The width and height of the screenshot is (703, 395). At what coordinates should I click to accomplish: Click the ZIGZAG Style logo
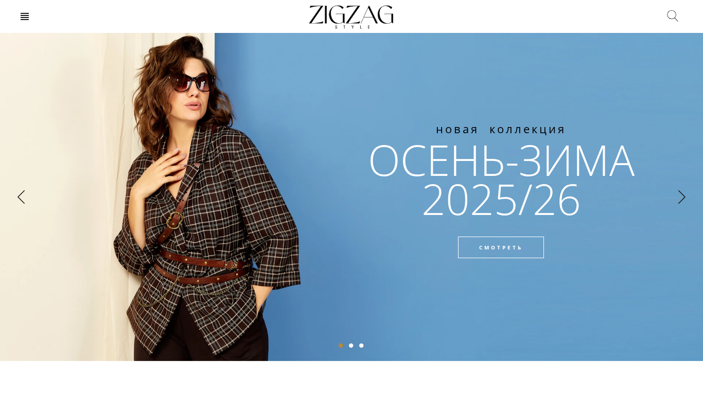coord(351,16)
